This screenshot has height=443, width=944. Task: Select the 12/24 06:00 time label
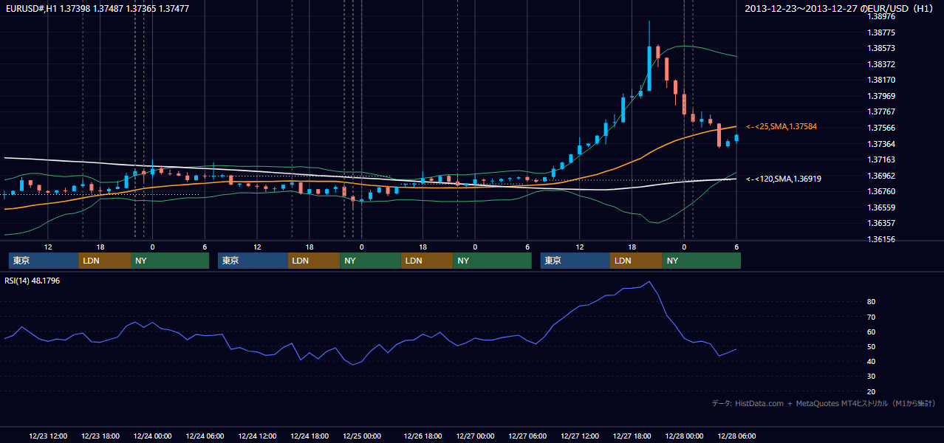[205, 436]
